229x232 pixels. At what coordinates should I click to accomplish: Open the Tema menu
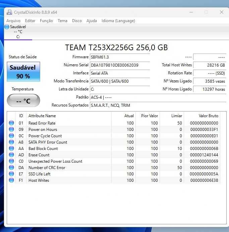[x=62, y=21]
